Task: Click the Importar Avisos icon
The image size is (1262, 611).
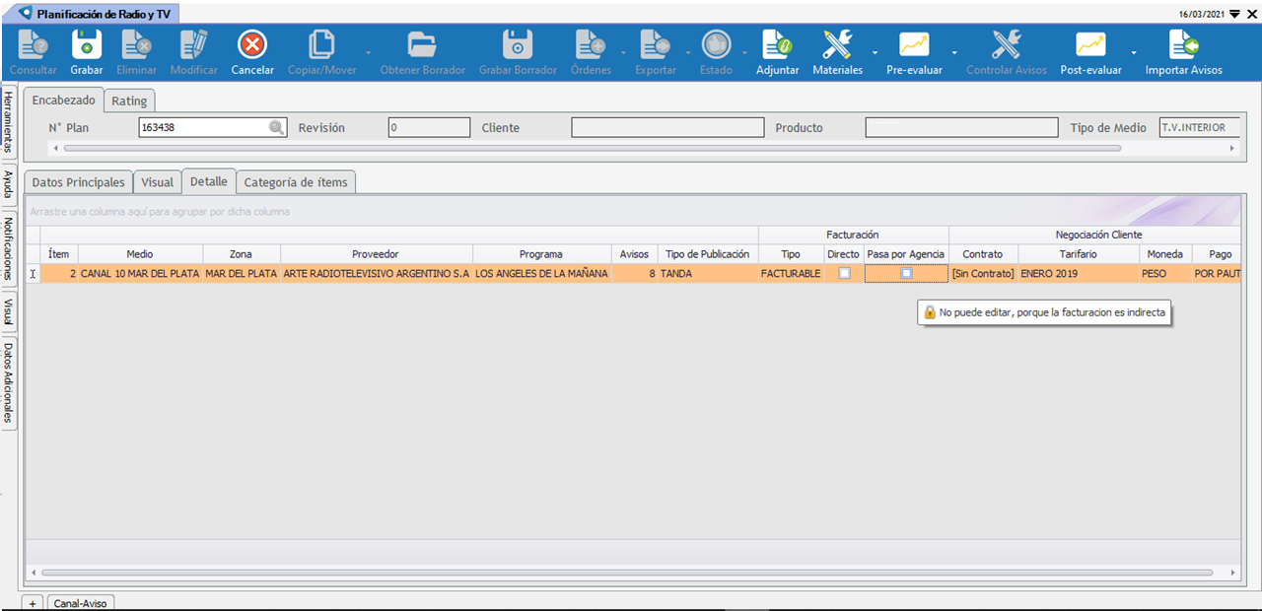Action: (x=1183, y=45)
